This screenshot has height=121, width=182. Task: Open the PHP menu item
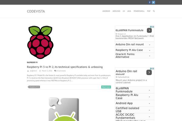(x=149, y=11)
